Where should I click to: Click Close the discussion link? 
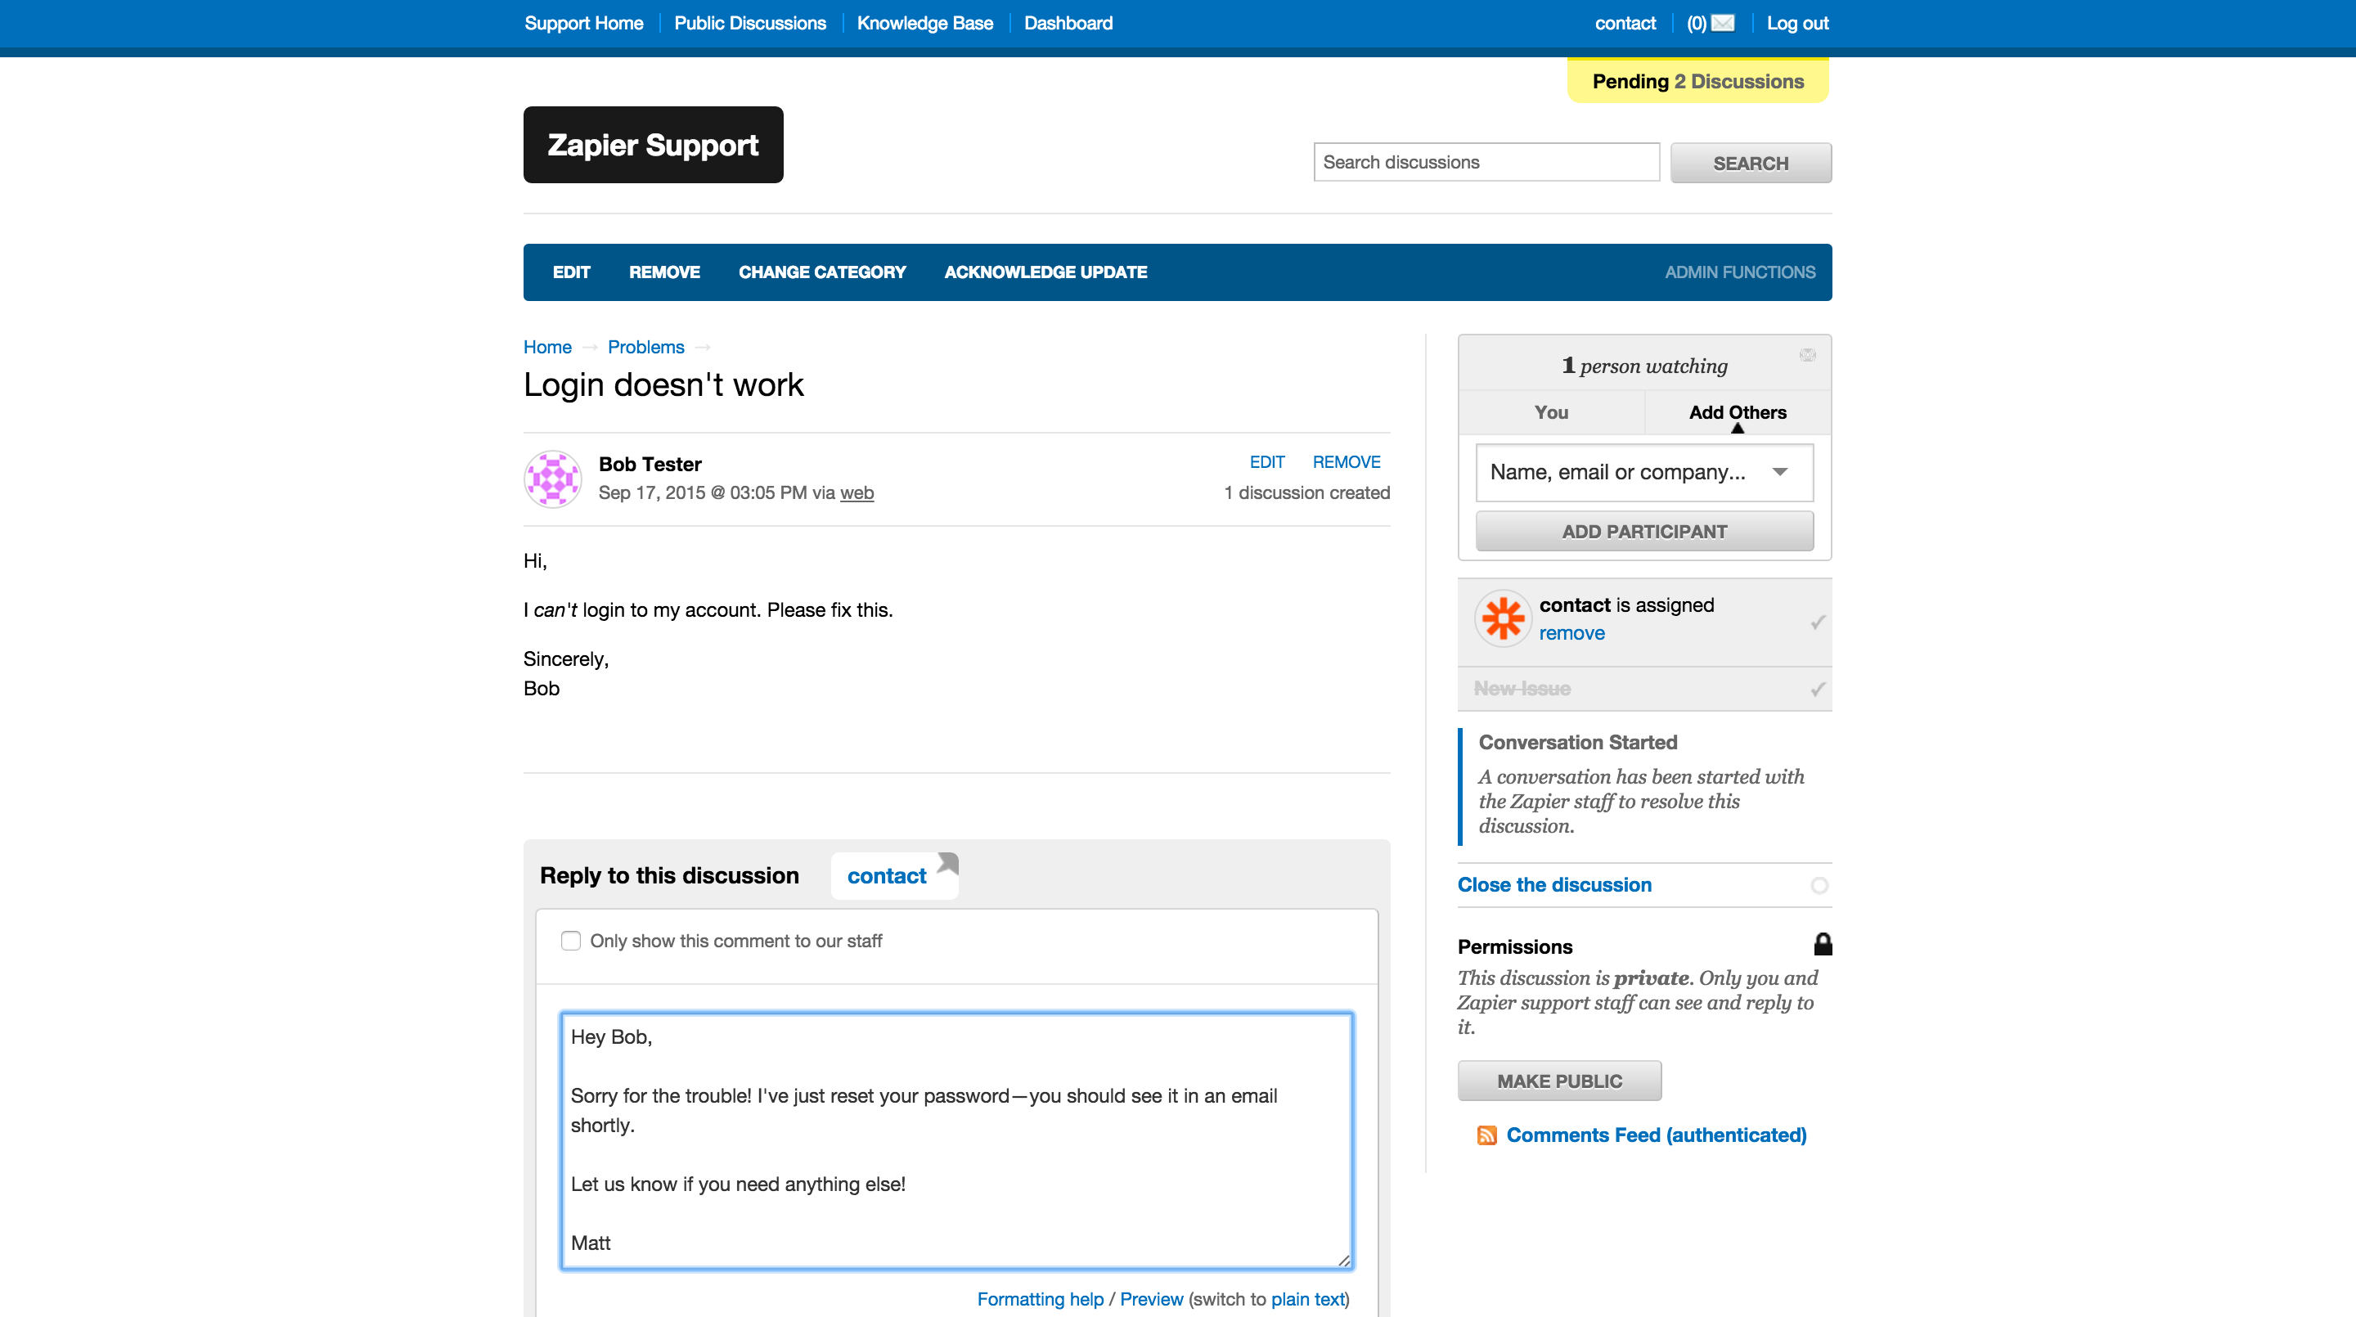[1554, 884]
